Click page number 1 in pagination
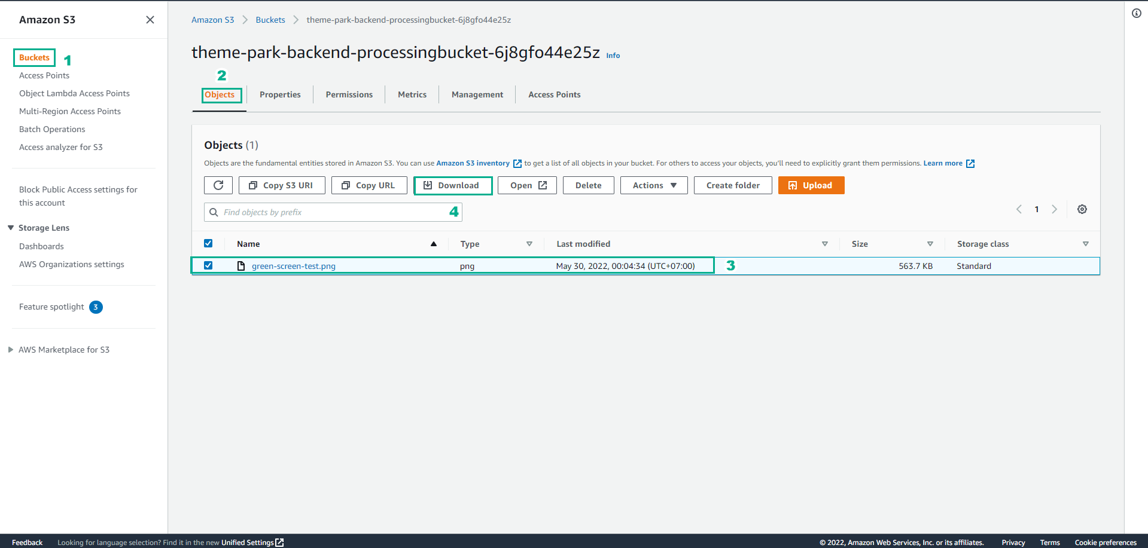The width and height of the screenshot is (1148, 548). coord(1037,209)
